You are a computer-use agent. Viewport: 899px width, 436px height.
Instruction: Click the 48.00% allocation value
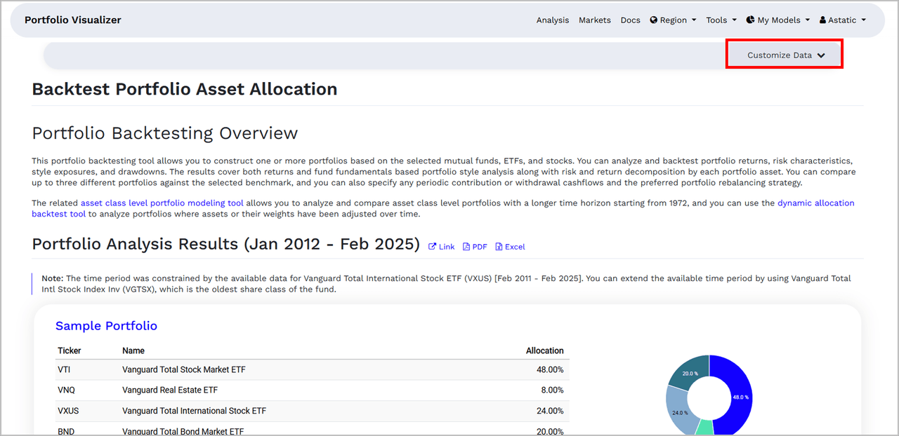tap(549, 369)
